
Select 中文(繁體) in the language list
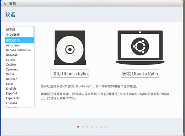pyautogui.click(x=20, y=35)
